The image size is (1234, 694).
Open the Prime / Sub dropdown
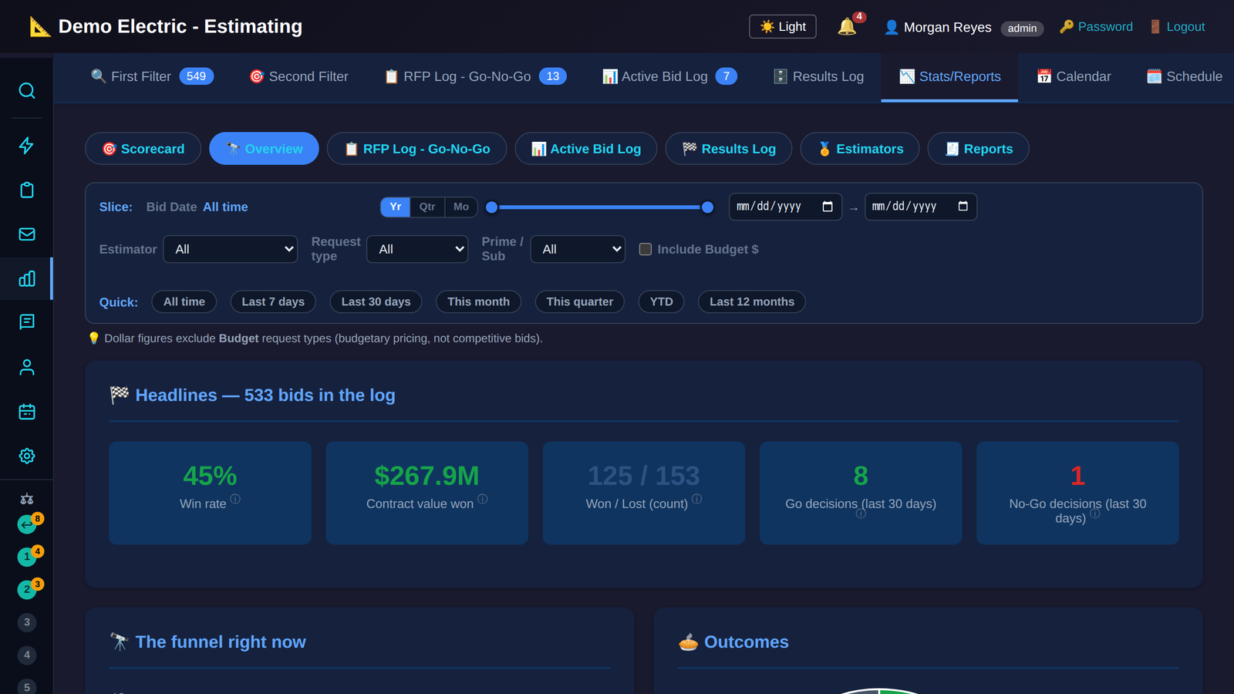point(578,249)
